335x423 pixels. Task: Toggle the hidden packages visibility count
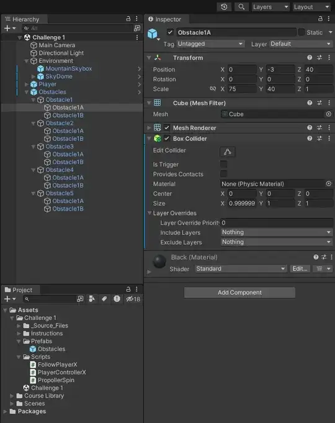tap(133, 299)
